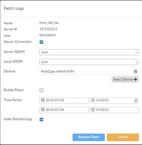Click the clock icon for start time

point(93,100)
